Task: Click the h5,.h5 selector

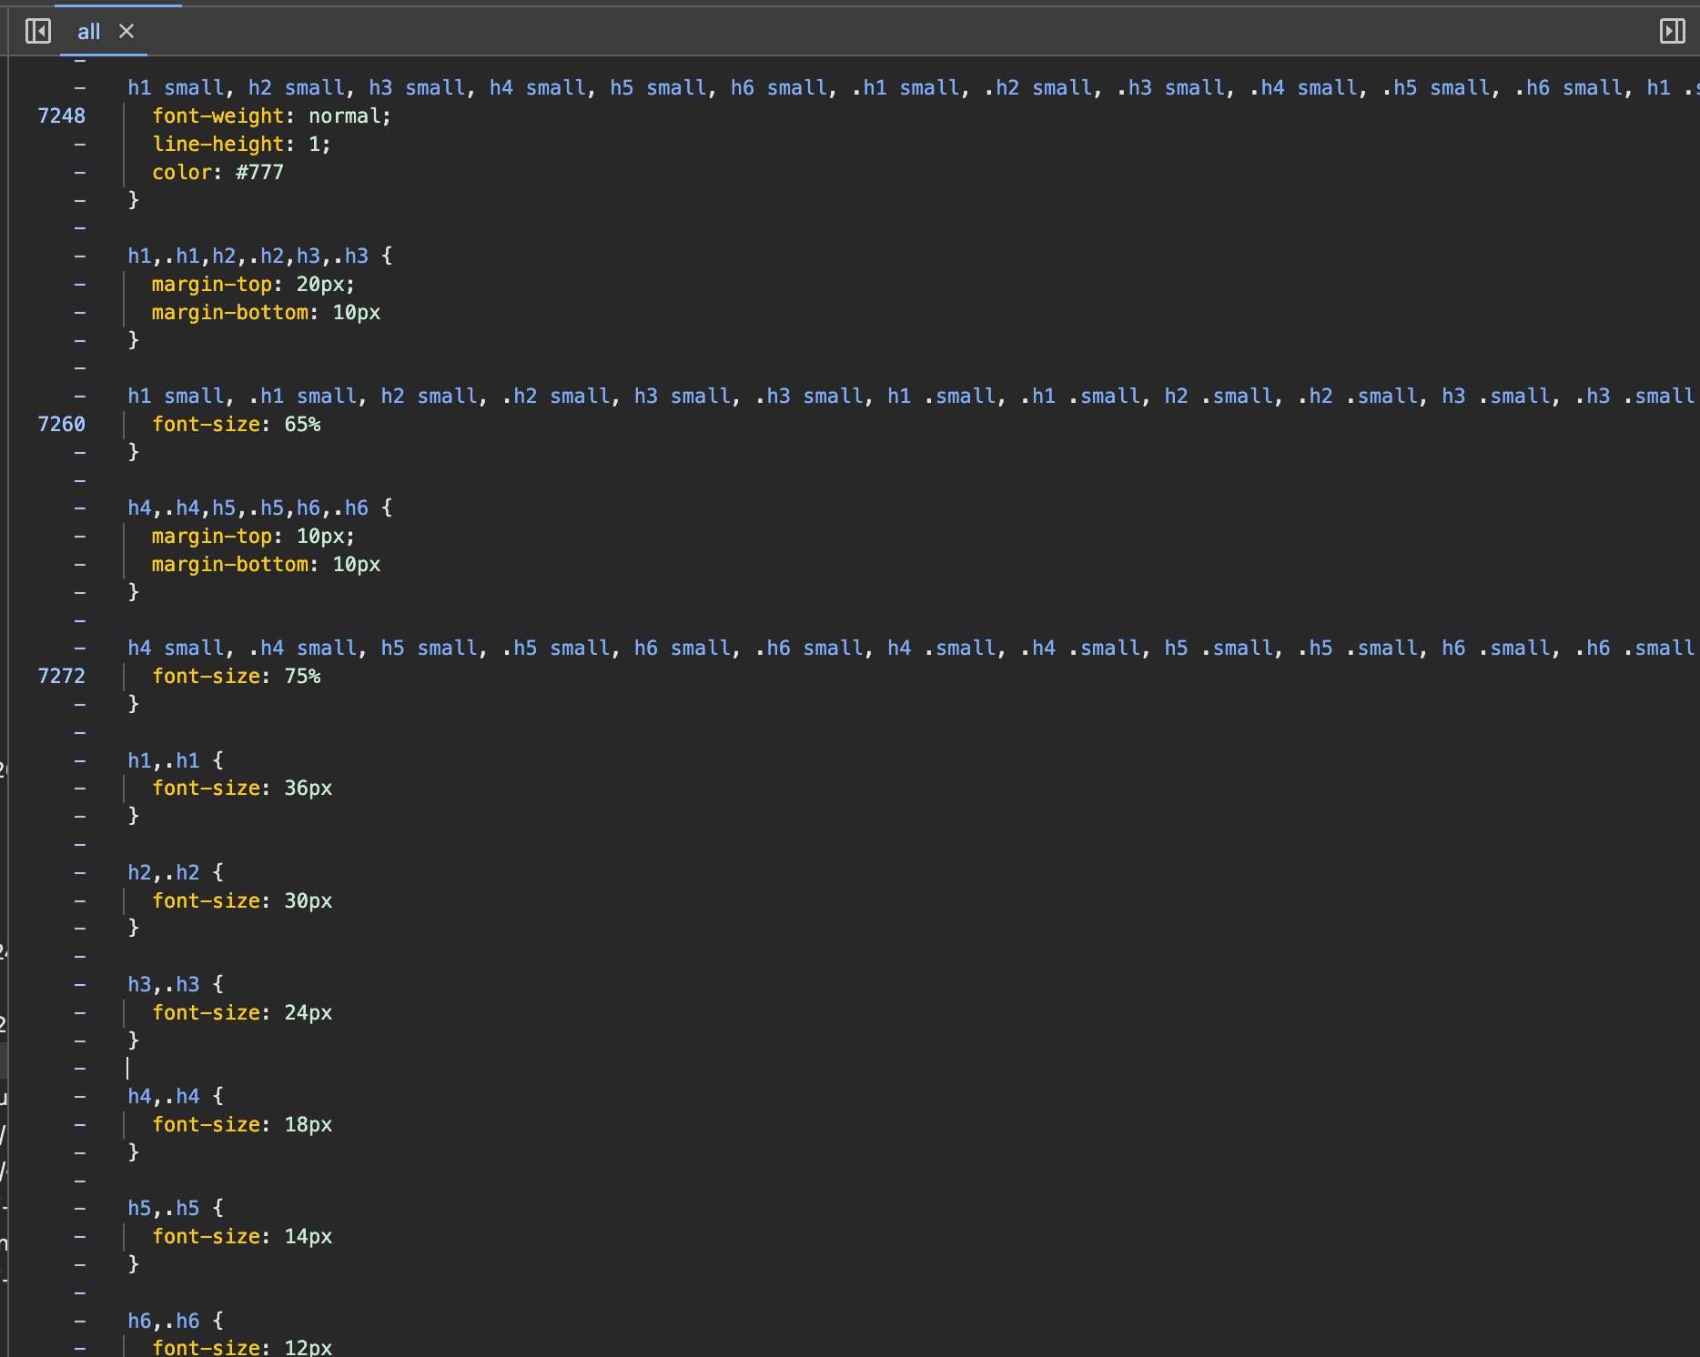Action: [x=163, y=1209]
